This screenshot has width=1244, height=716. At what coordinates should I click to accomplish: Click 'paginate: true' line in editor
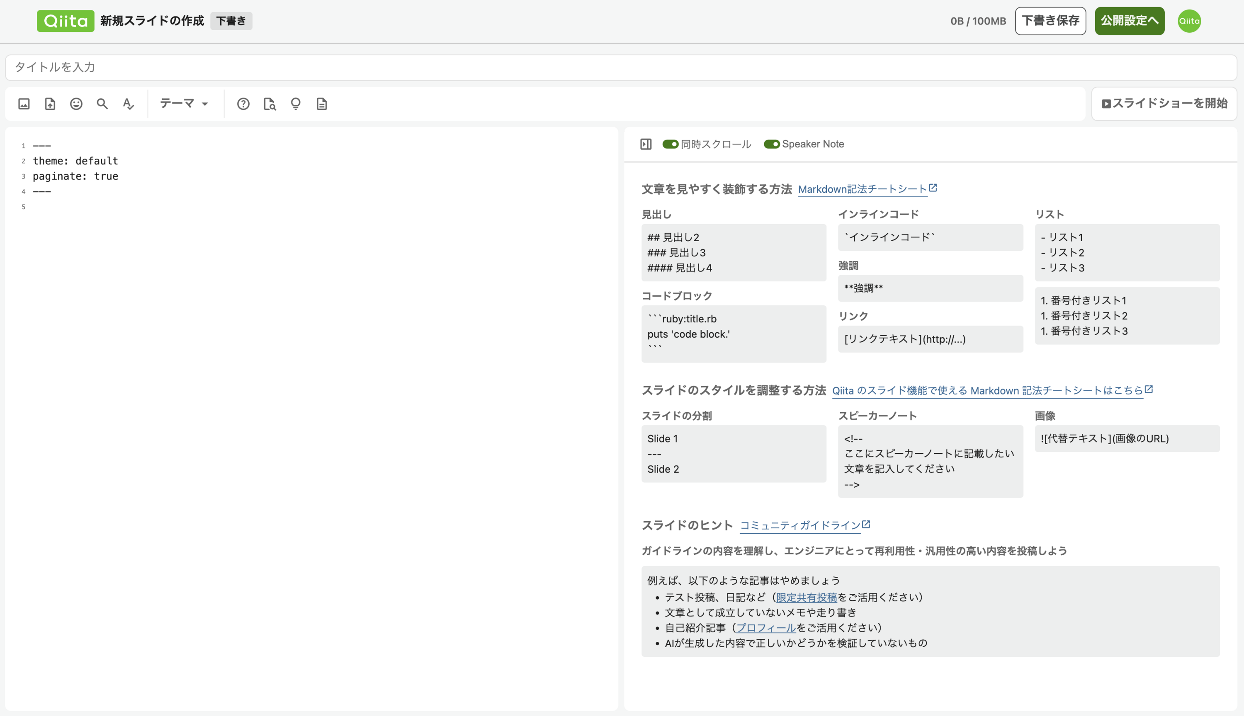(x=75, y=176)
